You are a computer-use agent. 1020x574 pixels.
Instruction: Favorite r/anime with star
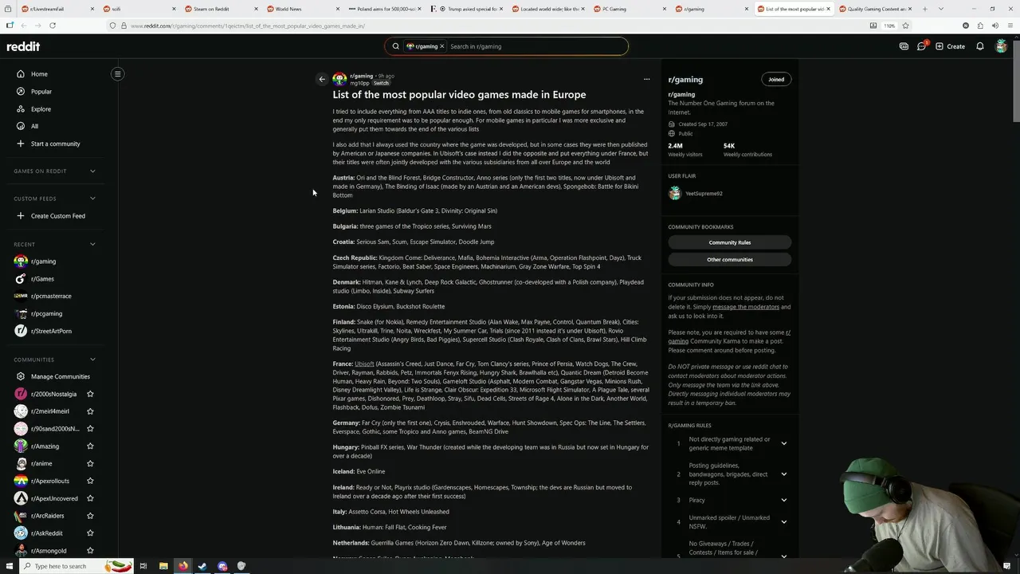pos(90,463)
